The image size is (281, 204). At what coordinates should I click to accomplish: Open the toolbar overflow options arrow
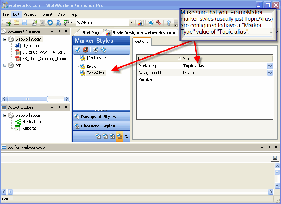(176, 24)
